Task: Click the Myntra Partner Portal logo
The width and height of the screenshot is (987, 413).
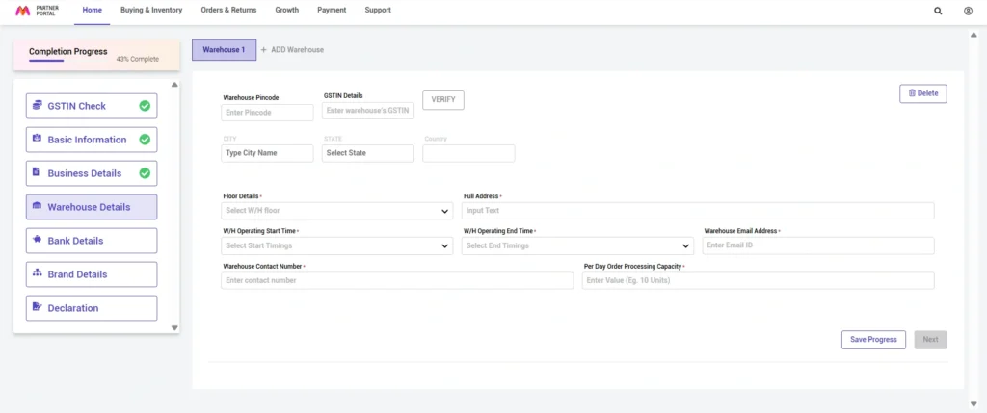Action: click(x=38, y=10)
